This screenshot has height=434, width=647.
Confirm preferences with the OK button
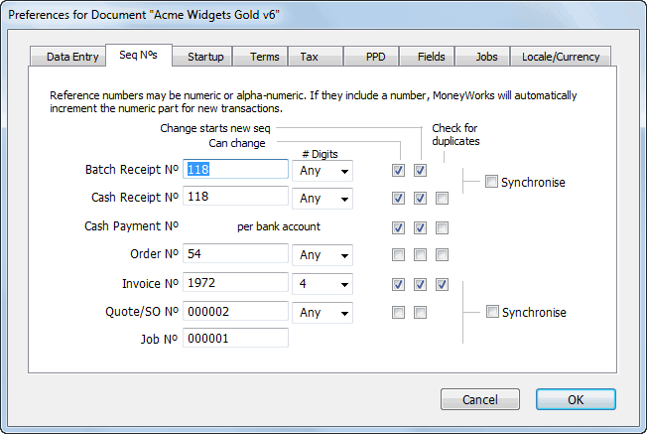[x=576, y=399]
